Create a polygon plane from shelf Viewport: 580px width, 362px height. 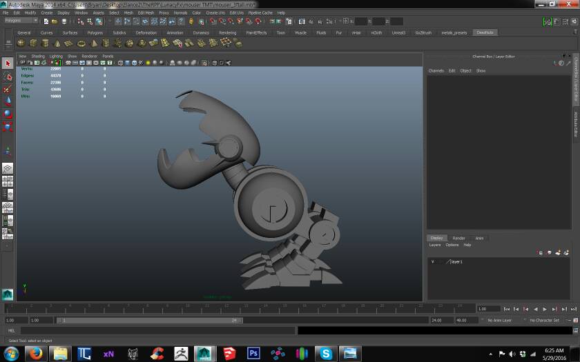coord(69,43)
